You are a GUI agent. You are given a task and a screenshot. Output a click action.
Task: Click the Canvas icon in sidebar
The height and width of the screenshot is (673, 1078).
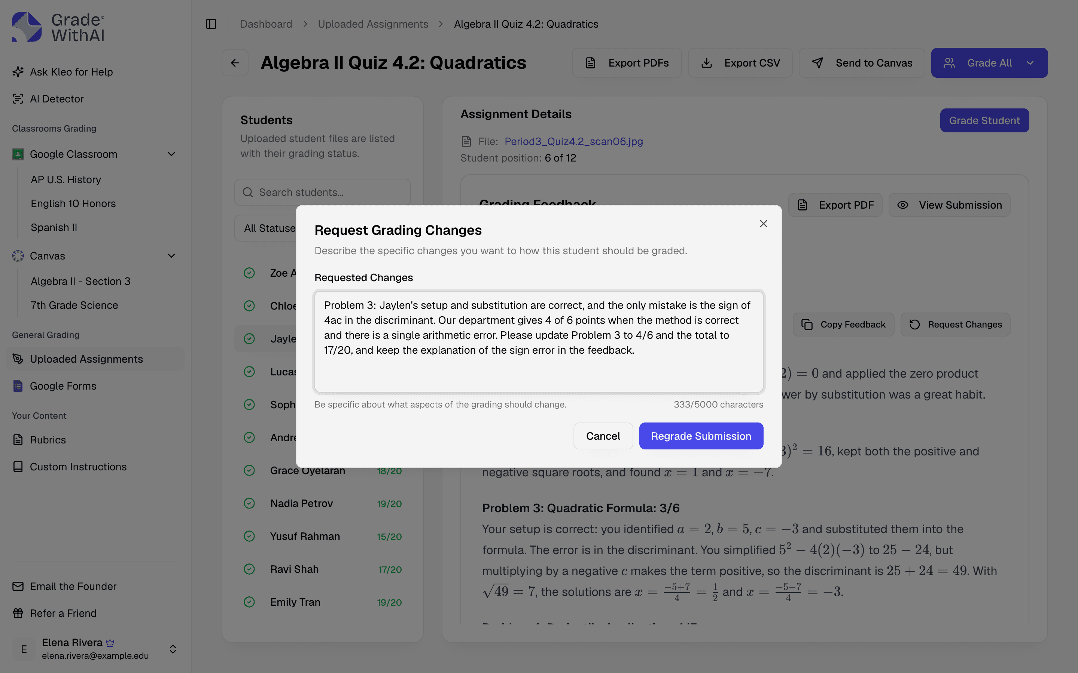coord(18,256)
